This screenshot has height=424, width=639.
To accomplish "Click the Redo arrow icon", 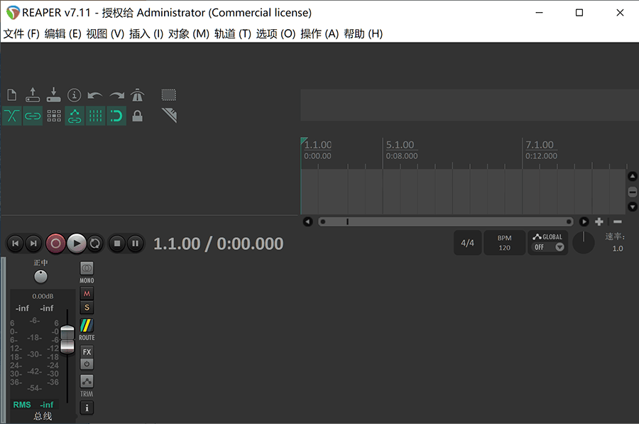I will [x=116, y=95].
